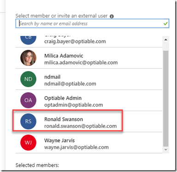The height and width of the screenshot is (172, 177).
Task: Select Optiable Admin member name
Action: 63,98
